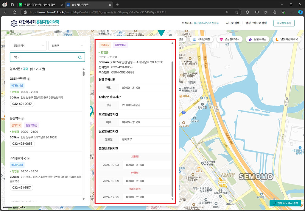Open details arrow next to 꽃길약국
Viewport: 305px width, 211px height.
23,119
